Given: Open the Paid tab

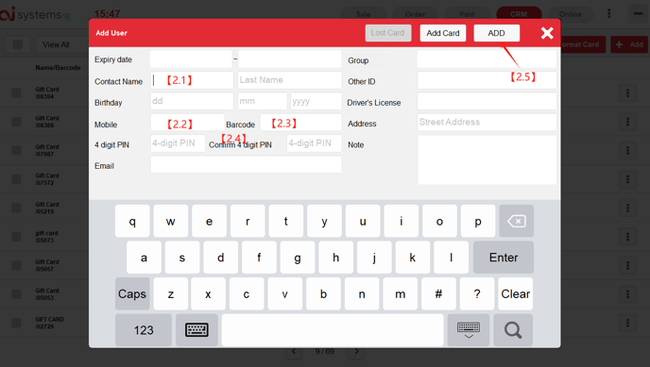Looking at the screenshot, I should click(x=467, y=14).
